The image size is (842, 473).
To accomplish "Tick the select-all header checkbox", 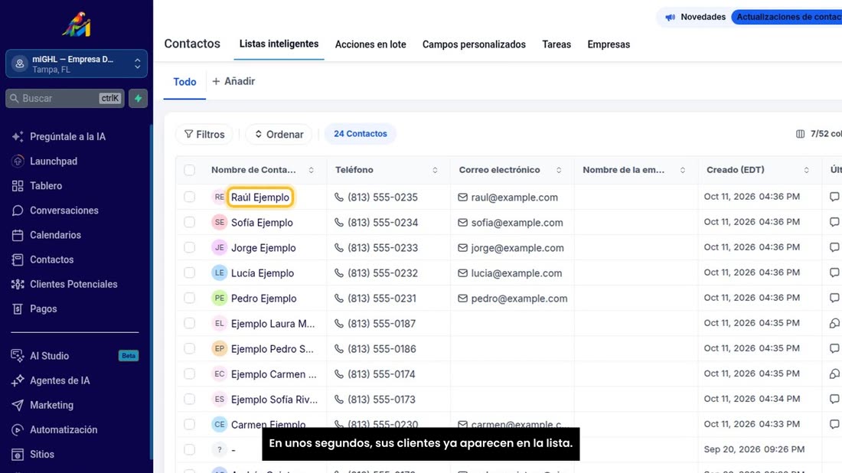I will (190, 170).
